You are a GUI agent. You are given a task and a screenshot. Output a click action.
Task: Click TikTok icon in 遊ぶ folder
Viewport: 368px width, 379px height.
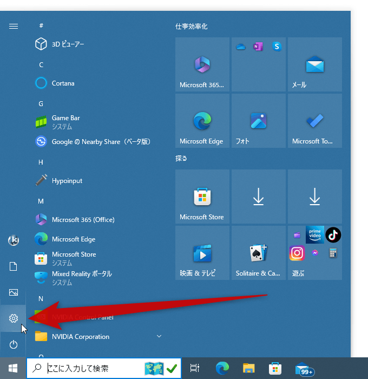333,234
